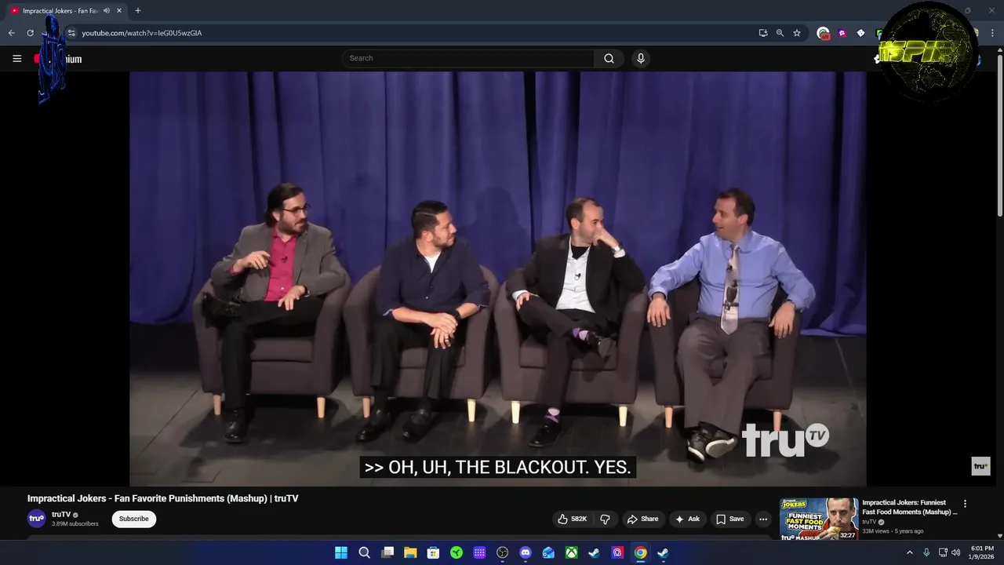Go back to the previous page
The image size is (1004, 565).
(x=11, y=33)
